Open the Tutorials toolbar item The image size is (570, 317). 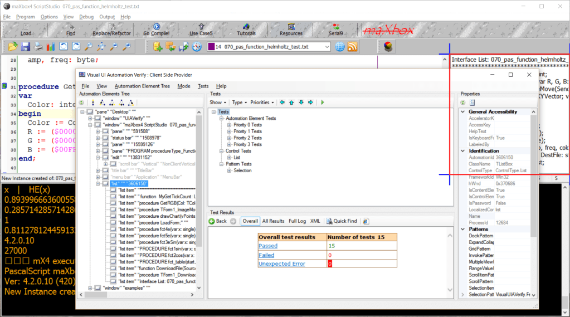(246, 29)
